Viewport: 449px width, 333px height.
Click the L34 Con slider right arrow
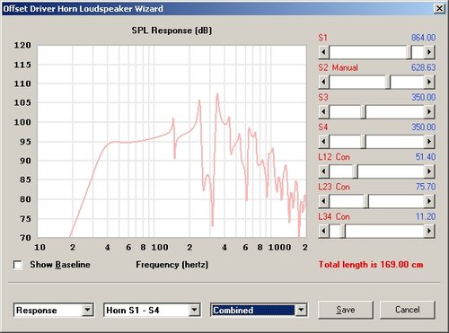[x=429, y=231]
